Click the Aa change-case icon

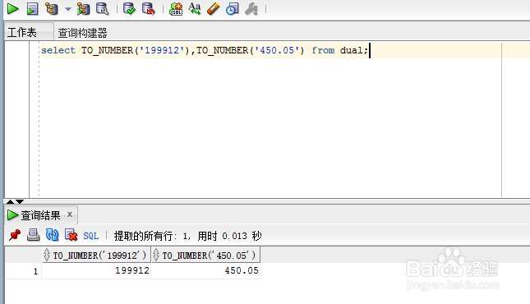195,9
